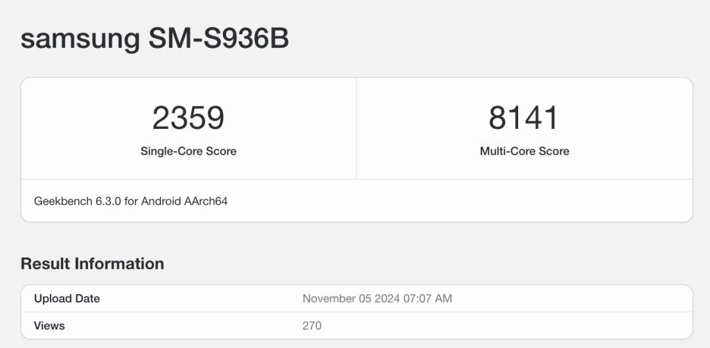Screen dimensions: 710x348
Task: Click the upload time 07:07
Action: (420, 299)
